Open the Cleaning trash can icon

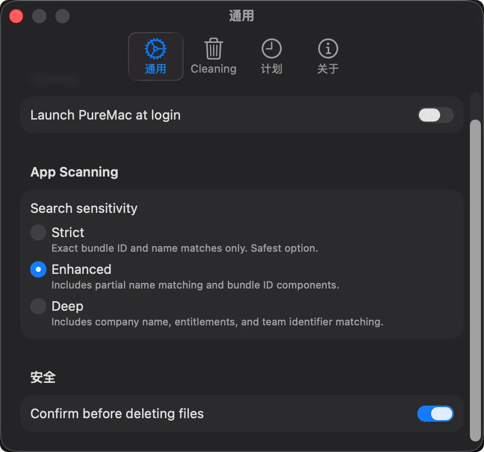pos(213,48)
